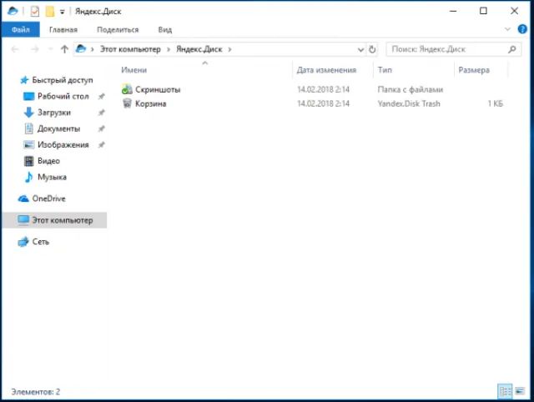
Task: Go forward with the forward arrow
Action: [35, 49]
